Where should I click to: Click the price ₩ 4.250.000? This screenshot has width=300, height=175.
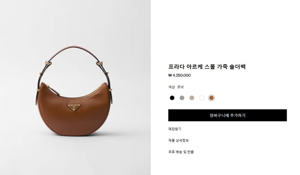tap(180, 76)
